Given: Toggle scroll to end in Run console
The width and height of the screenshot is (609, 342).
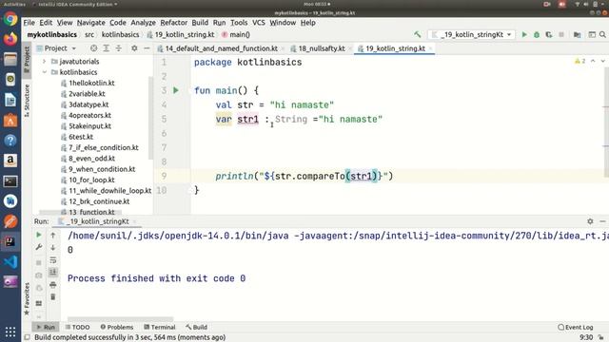Looking at the screenshot, I should pyautogui.click(x=53, y=273).
